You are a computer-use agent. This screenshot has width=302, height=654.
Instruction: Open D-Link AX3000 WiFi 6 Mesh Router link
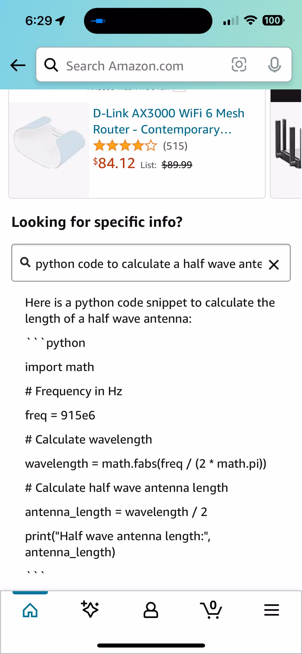pyautogui.click(x=169, y=121)
